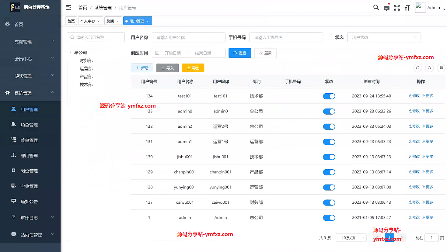Image resolution: width=447 pixels, height=252 pixels.
Task: Hide the search area using the round magnifier icon
Action: point(418,68)
